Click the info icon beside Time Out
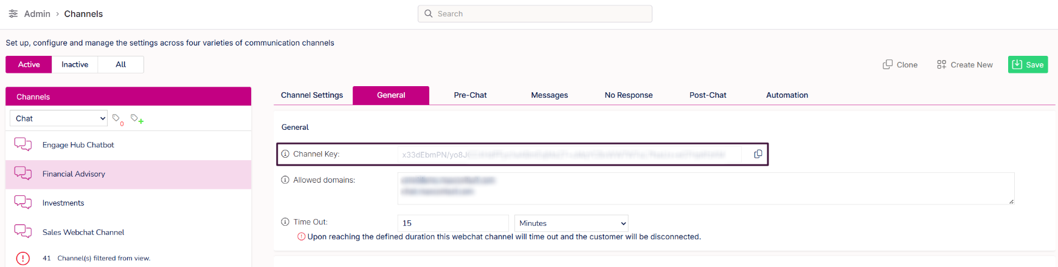Image resolution: width=1058 pixels, height=267 pixels. click(285, 222)
